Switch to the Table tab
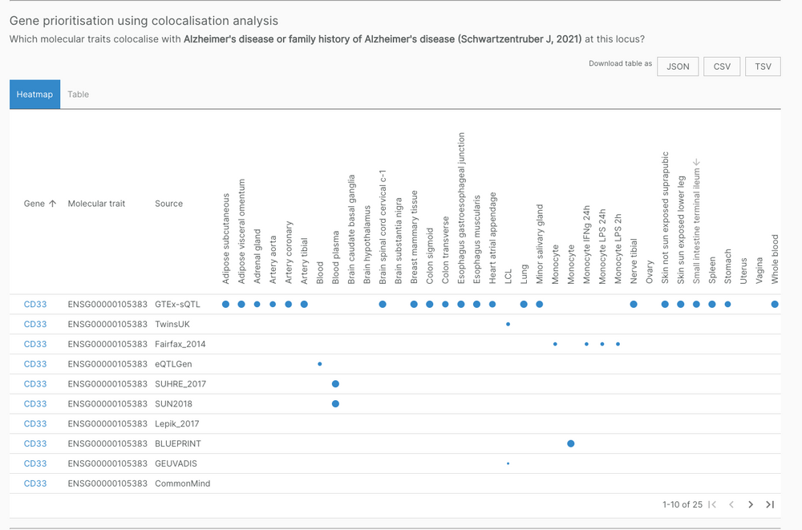The image size is (802, 530). (x=78, y=94)
